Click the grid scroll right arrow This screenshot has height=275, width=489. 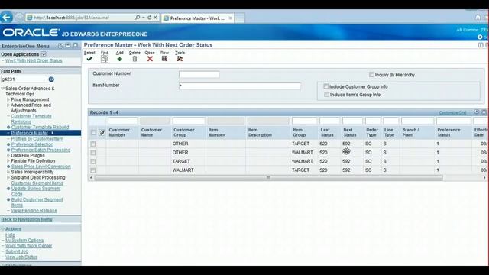point(484,178)
